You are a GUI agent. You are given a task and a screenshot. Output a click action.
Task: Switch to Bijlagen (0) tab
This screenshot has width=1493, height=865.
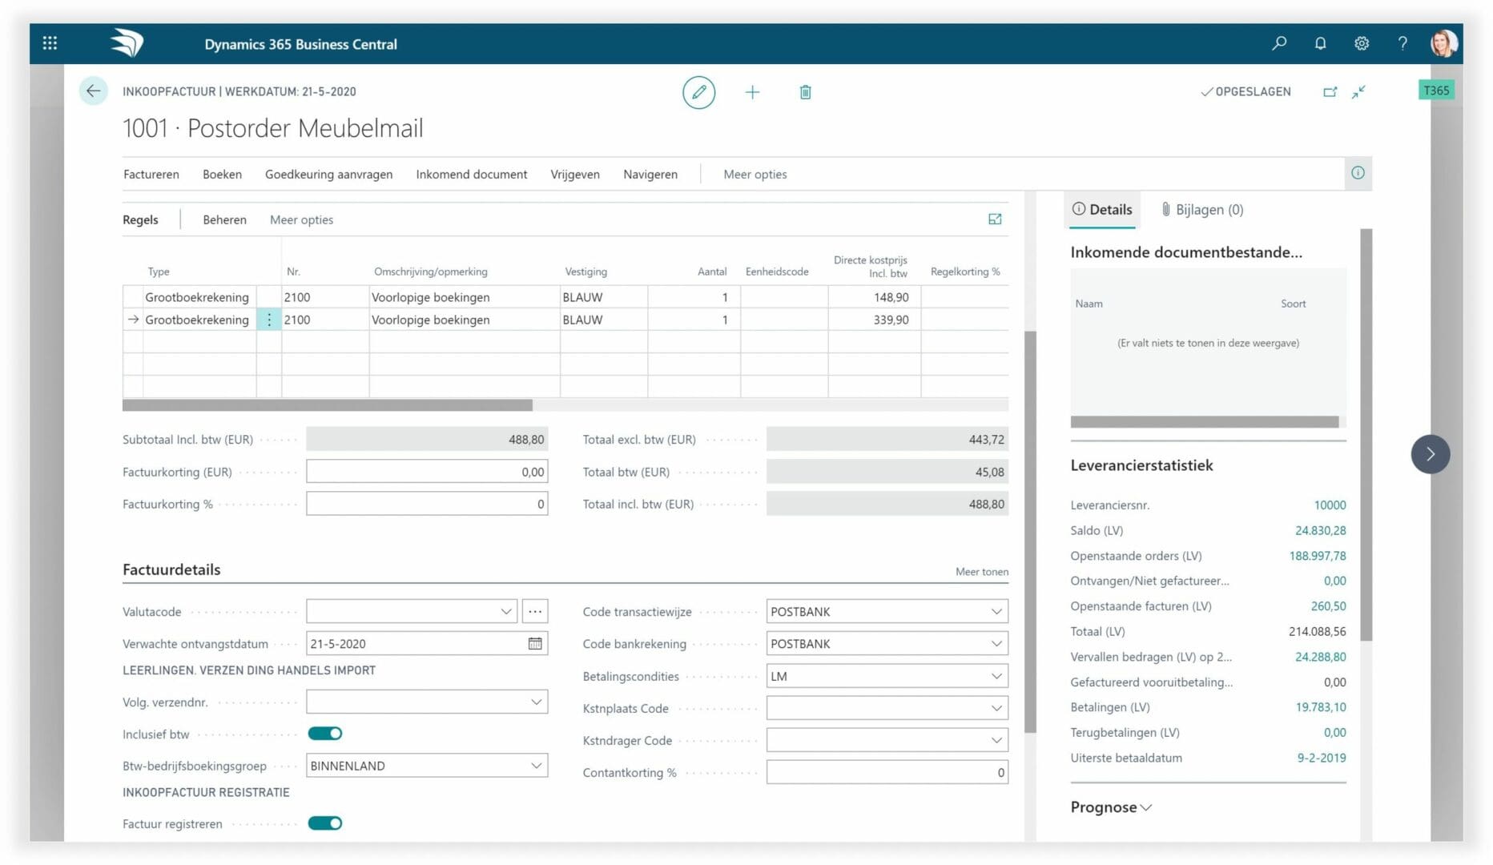(x=1202, y=210)
